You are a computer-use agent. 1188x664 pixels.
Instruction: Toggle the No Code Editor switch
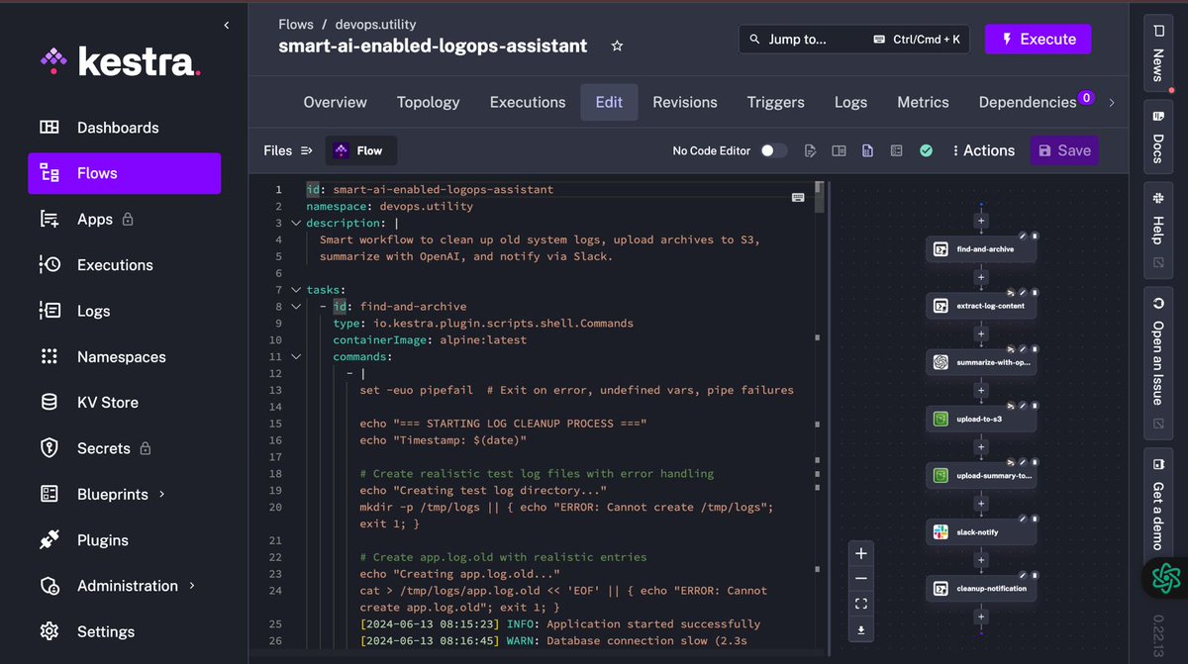tap(774, 150)
